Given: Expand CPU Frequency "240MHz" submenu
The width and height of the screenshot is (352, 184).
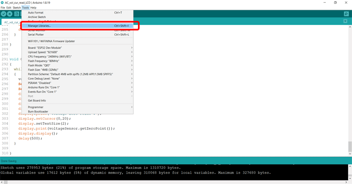Looking at the screenshot, I should point(77,56).
